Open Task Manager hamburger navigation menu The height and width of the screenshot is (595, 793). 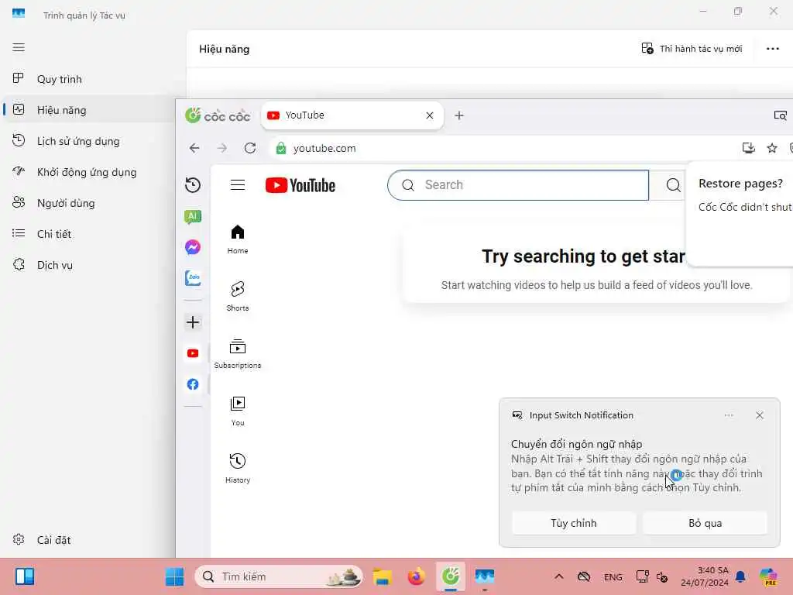pyautogui.click(x=19, y=47)
